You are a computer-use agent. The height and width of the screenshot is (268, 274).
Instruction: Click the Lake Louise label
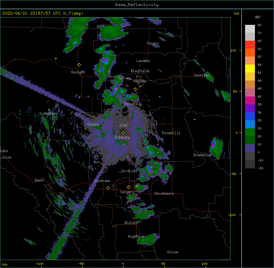point(6,154)
